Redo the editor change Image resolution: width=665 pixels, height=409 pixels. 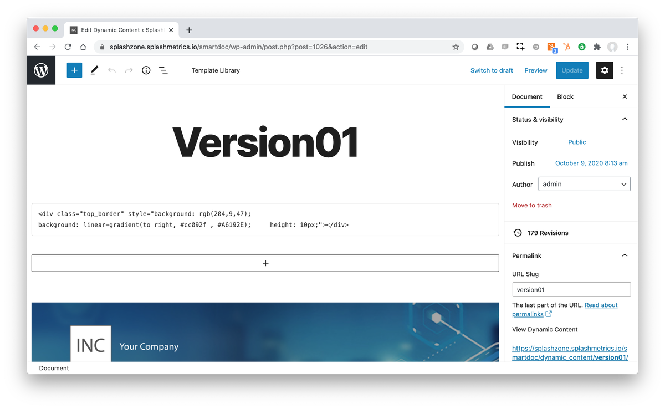129,70
